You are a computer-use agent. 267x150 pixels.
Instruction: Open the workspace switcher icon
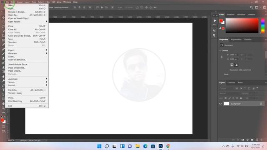[257, 7]
